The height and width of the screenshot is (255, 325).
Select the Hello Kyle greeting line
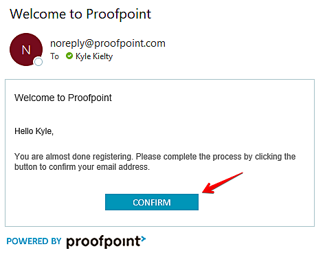pos(34,131)
